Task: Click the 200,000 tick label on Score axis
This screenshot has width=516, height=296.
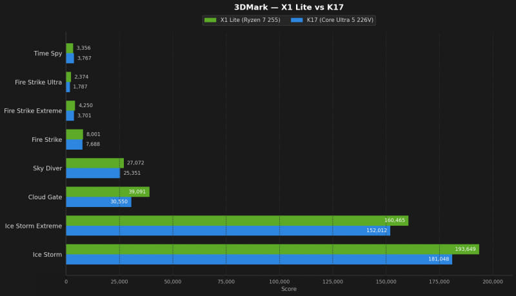Action: (x=493, y=282)
